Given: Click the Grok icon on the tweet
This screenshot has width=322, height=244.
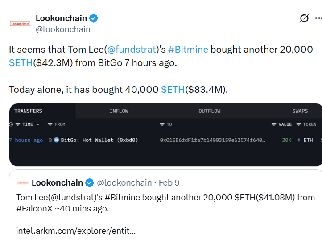Looking at the screenshot, I should 304,18.
